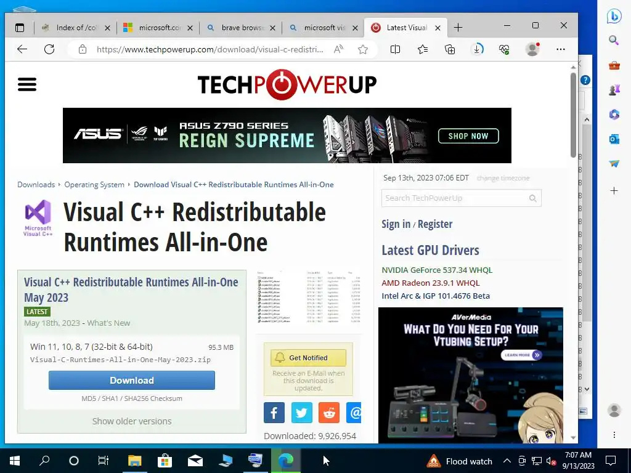631x473 pixels.
Task: Switch to the microsoft.com tab
Action: 158,28
